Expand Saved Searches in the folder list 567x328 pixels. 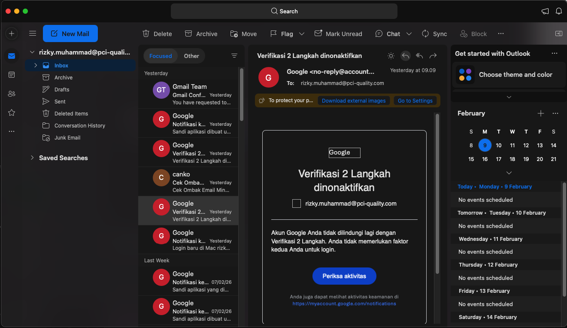coord(32,158)
